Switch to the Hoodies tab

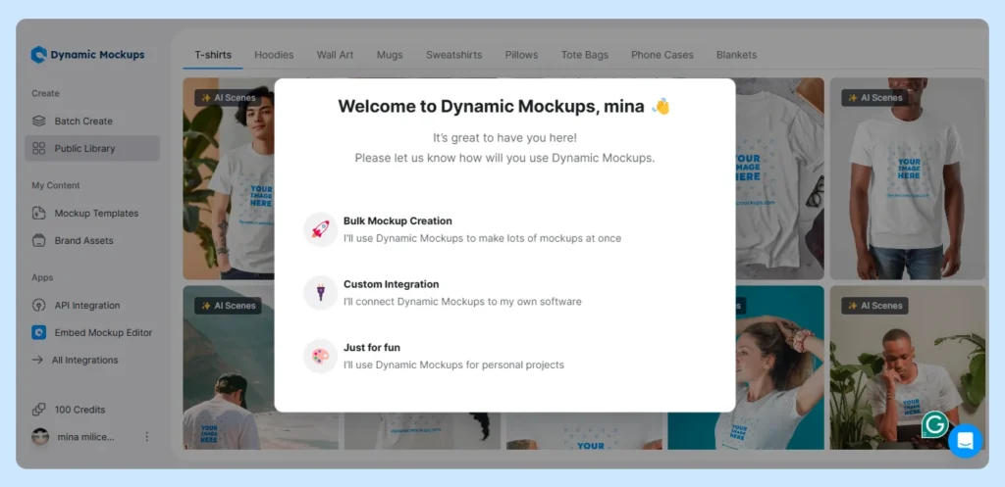[x=274, y=55]
